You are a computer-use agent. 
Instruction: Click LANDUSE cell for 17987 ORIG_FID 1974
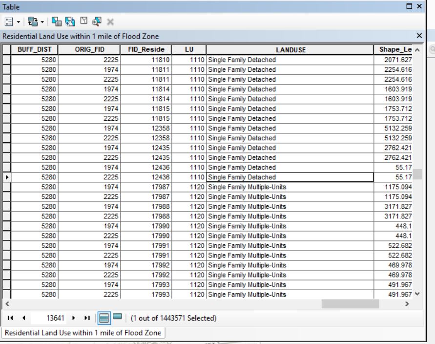(290, 187)
